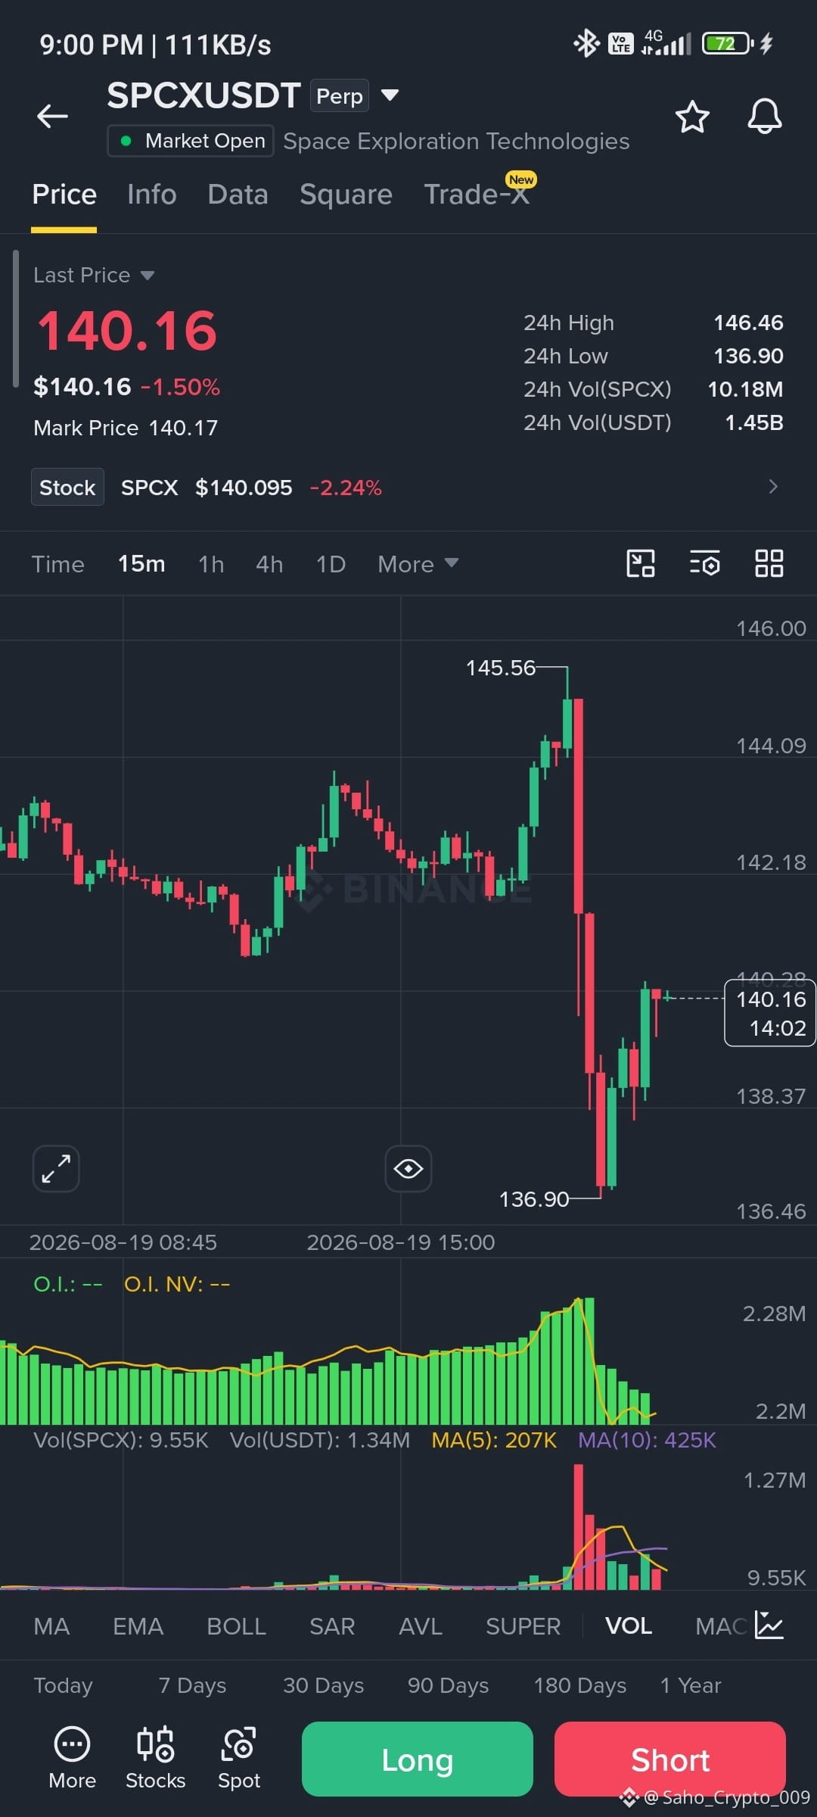817x1817 pixels.
Task: Open Spot trading at bottom bar
Action: click(239, 1758)
